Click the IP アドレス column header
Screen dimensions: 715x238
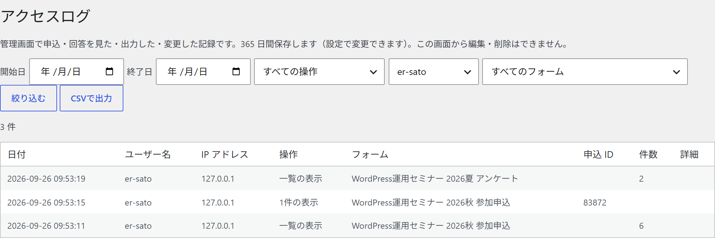225,154
